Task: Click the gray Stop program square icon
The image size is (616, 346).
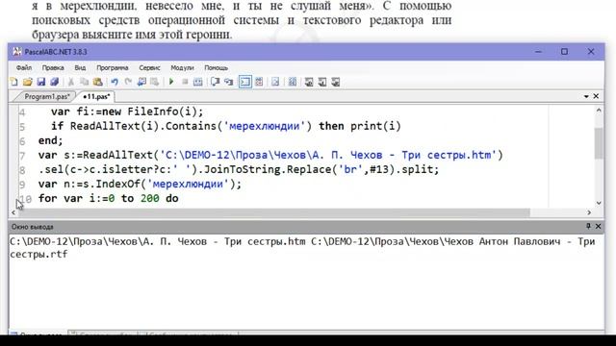Action: click(185, 82)
